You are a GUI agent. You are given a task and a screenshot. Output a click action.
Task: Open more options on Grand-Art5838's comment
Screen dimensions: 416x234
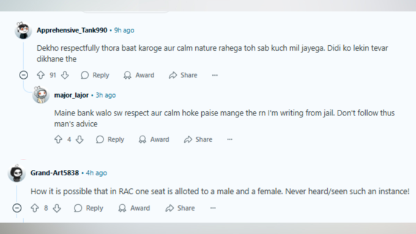[213, 208]
